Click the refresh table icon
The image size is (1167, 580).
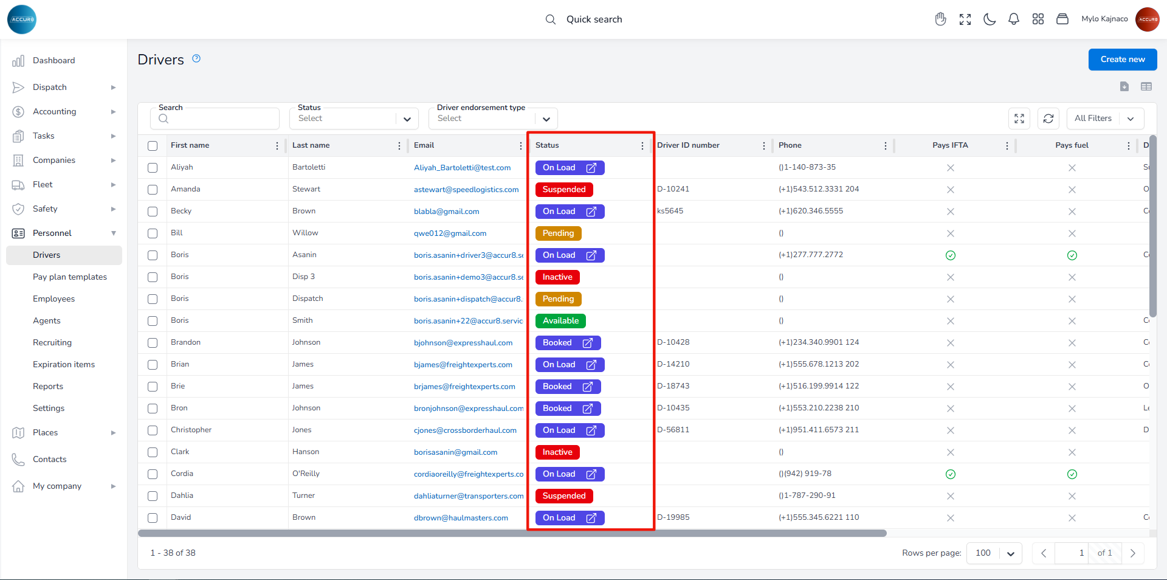click(1048, 119)
